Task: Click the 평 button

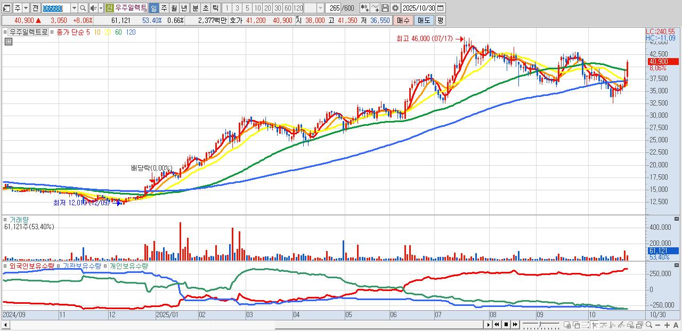Action: [x=440, y=20]
